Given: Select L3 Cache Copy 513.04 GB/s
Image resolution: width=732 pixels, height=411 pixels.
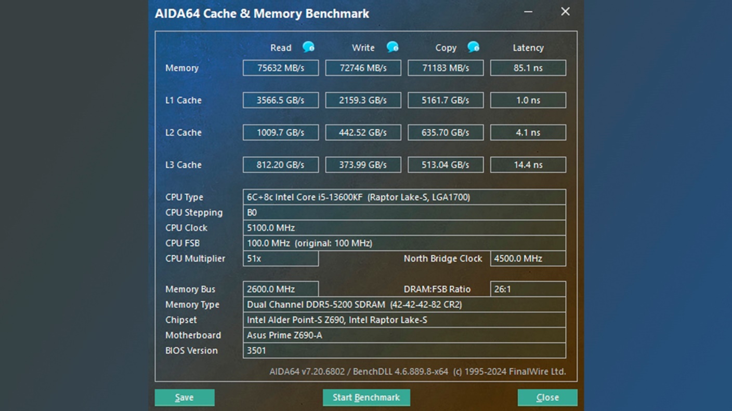Looking at the screenshot, I should pyautogui.click(x=446, y=165).
